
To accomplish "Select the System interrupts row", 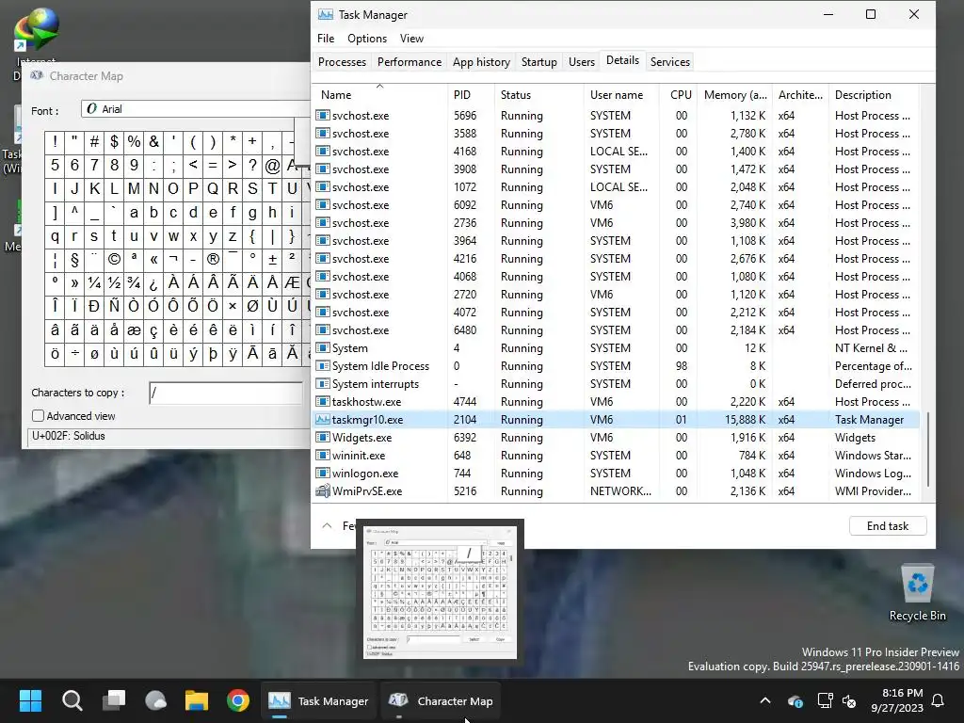I will (617, 384).
